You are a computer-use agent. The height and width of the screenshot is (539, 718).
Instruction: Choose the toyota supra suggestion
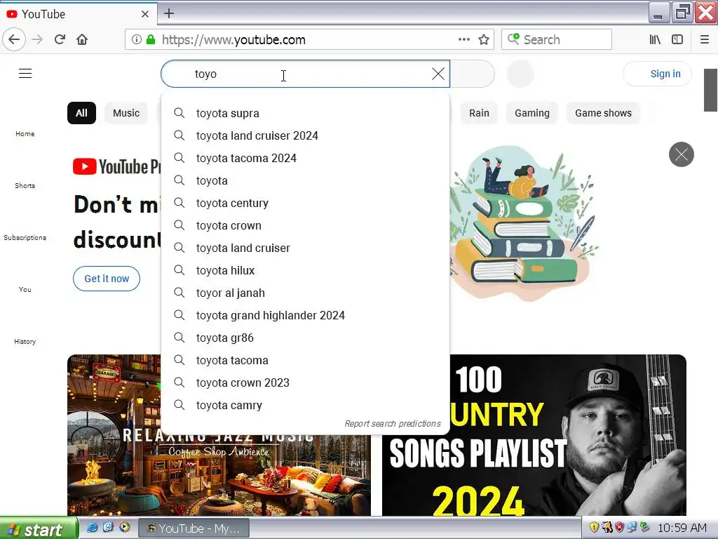point(305,113)
